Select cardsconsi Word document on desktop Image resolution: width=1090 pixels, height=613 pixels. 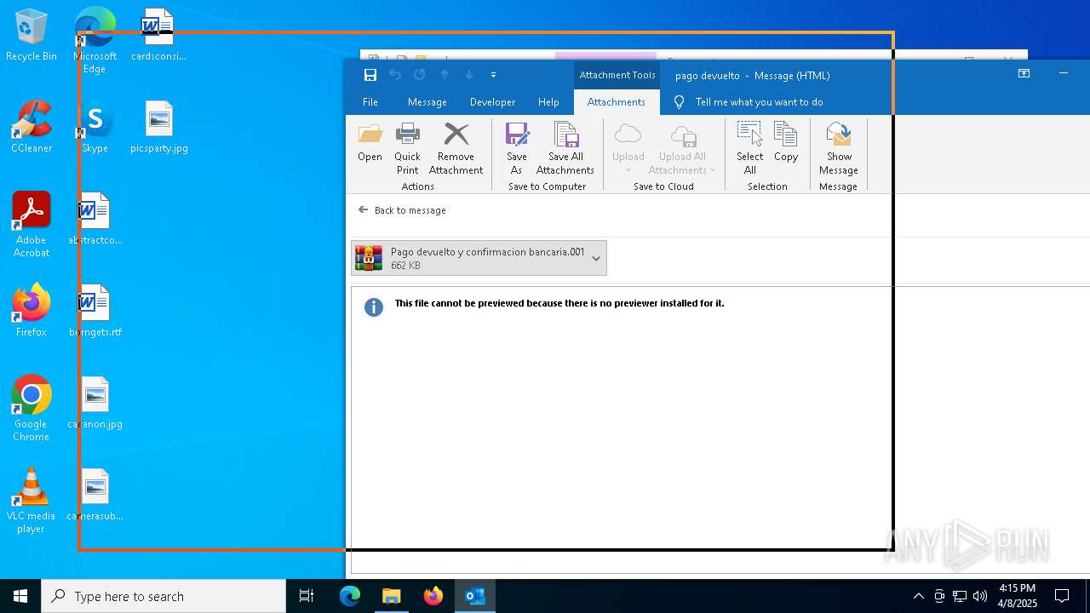(x=158, y=37)
